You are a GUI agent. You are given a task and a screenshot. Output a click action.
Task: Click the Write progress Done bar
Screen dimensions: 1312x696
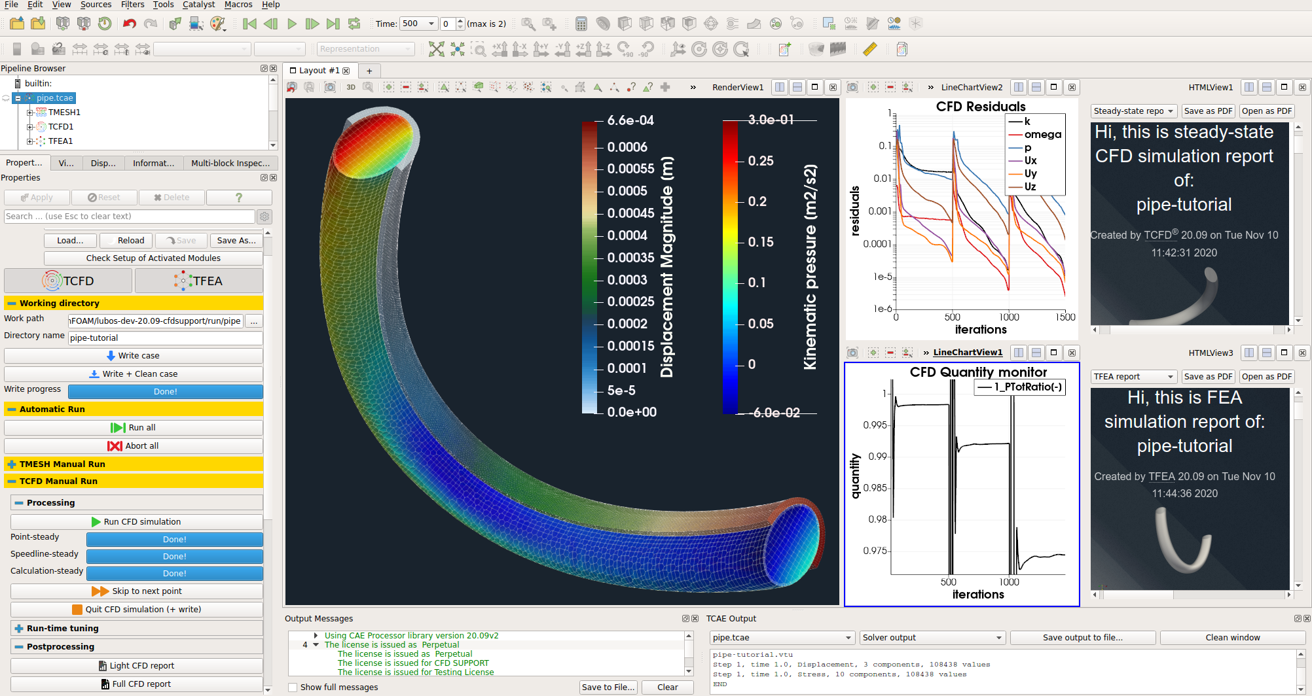tap(165, 392)
